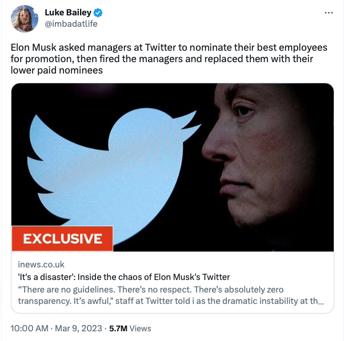The width and height of the screenshot is (344, 341).
Task: Click the "Views" label
Action: click(141, 328)
